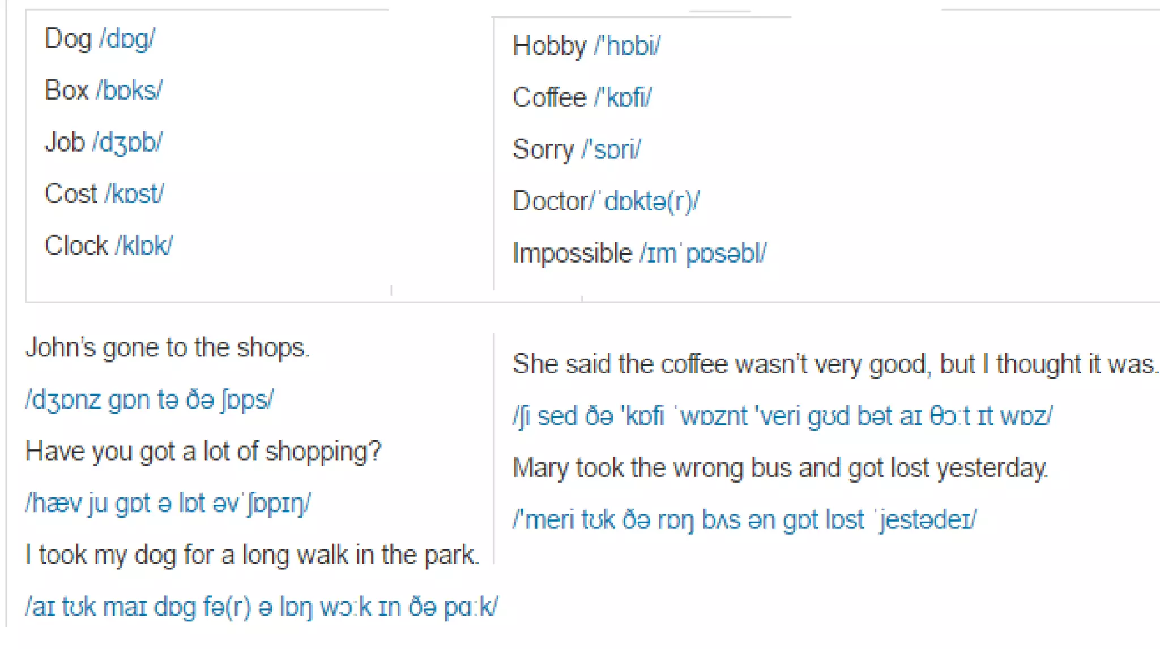Click the transcription starting with /'meri tʊk

(744, 520)
